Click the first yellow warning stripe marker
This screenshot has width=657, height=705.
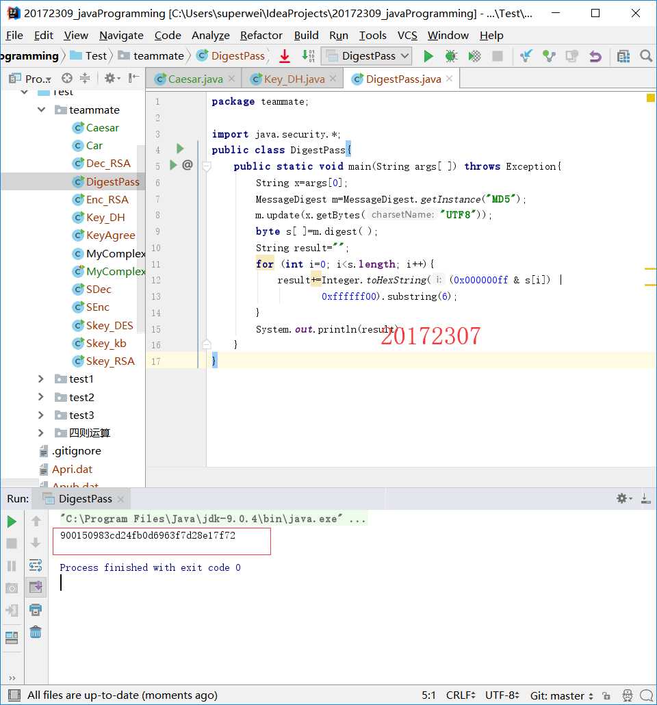click(x=650, y=269)
